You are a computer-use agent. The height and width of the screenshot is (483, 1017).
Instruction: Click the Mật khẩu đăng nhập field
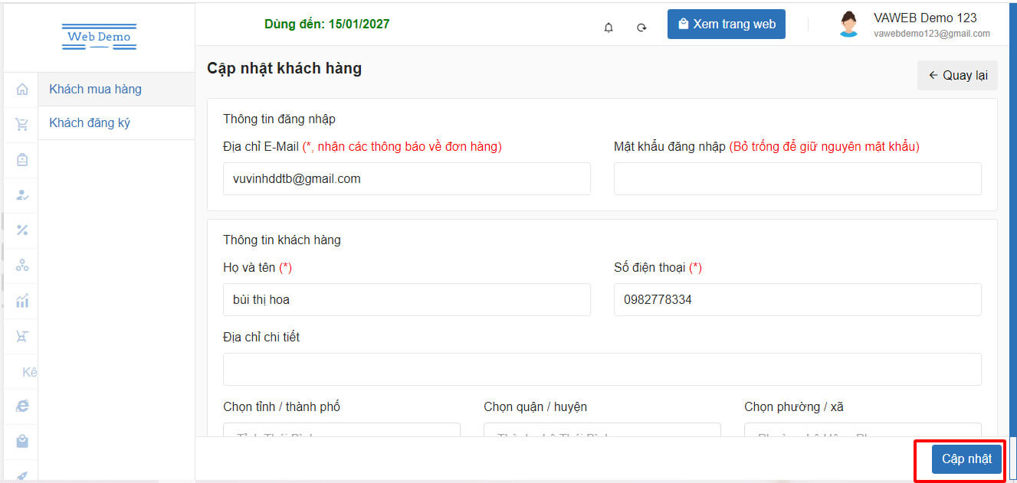click(x=797, y=178)
